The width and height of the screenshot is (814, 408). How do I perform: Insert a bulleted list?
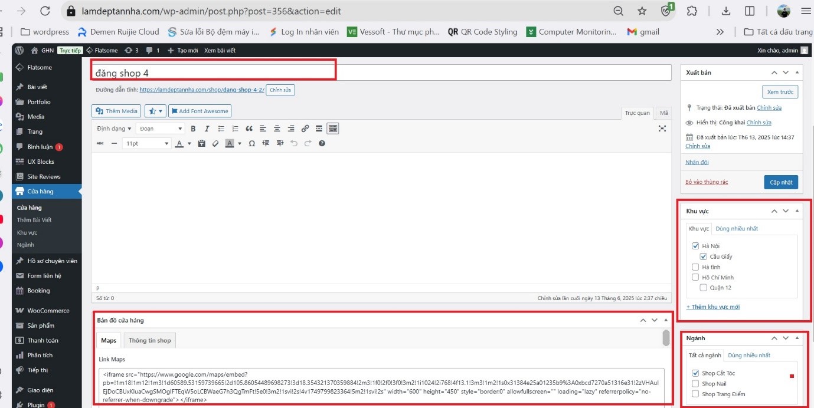[221, 129]
